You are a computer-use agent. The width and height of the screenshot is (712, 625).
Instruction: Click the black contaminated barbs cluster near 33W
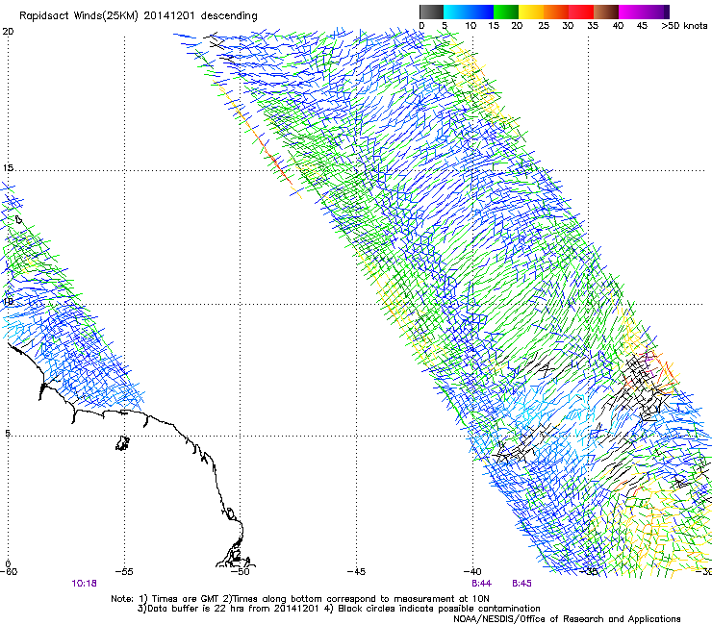(x=643, y=386)
